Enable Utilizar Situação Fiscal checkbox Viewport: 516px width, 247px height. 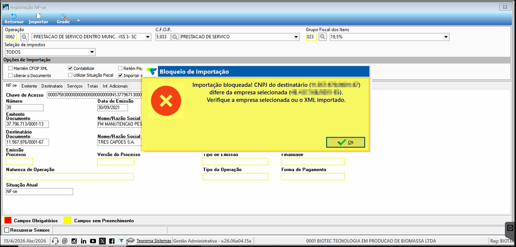(x=70, y=75)
